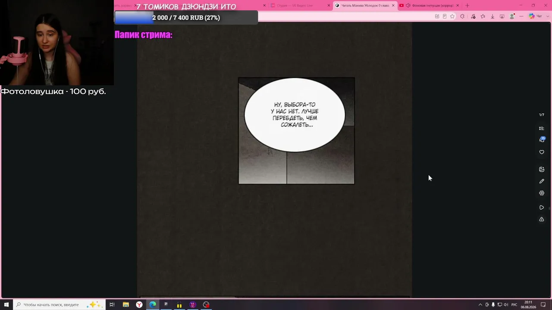Screen dimensions: 552x310
Task: Open reader settings gear icon
Action: click(542, 193)
